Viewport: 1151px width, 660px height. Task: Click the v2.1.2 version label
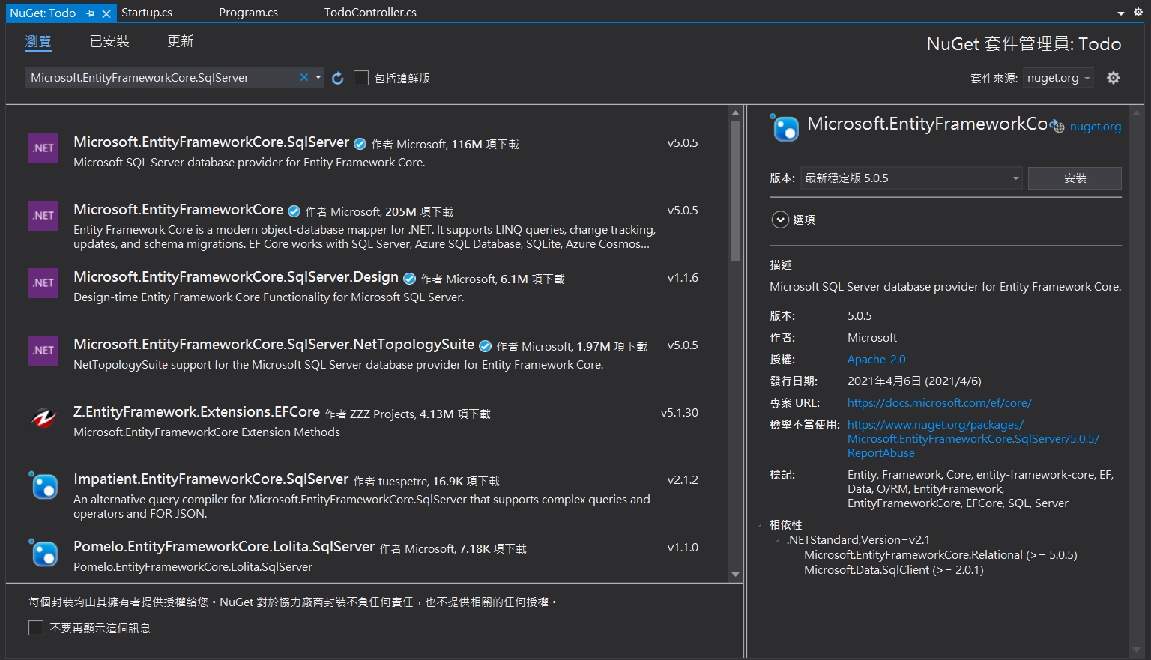pyautogui.click(x=683, y=480)
